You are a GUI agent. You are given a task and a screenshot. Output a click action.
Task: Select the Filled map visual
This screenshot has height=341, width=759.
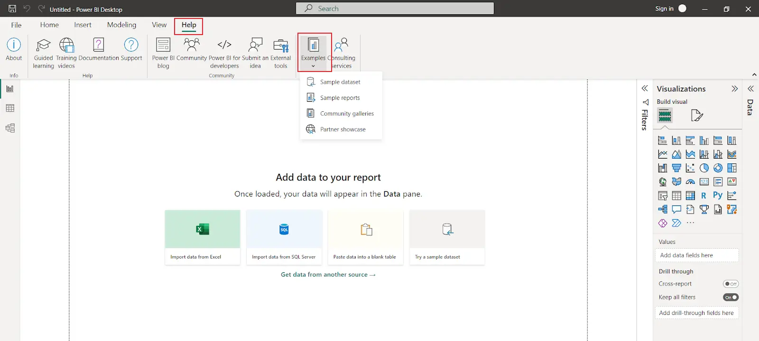click(676, 182)
